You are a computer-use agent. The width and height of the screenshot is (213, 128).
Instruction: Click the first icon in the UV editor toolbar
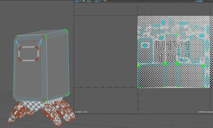click(77, 1)
